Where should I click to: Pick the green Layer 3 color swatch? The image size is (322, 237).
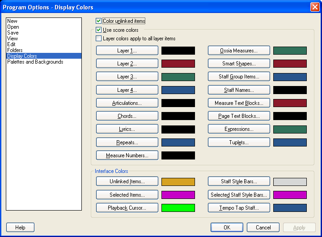[x=178, y=77]
